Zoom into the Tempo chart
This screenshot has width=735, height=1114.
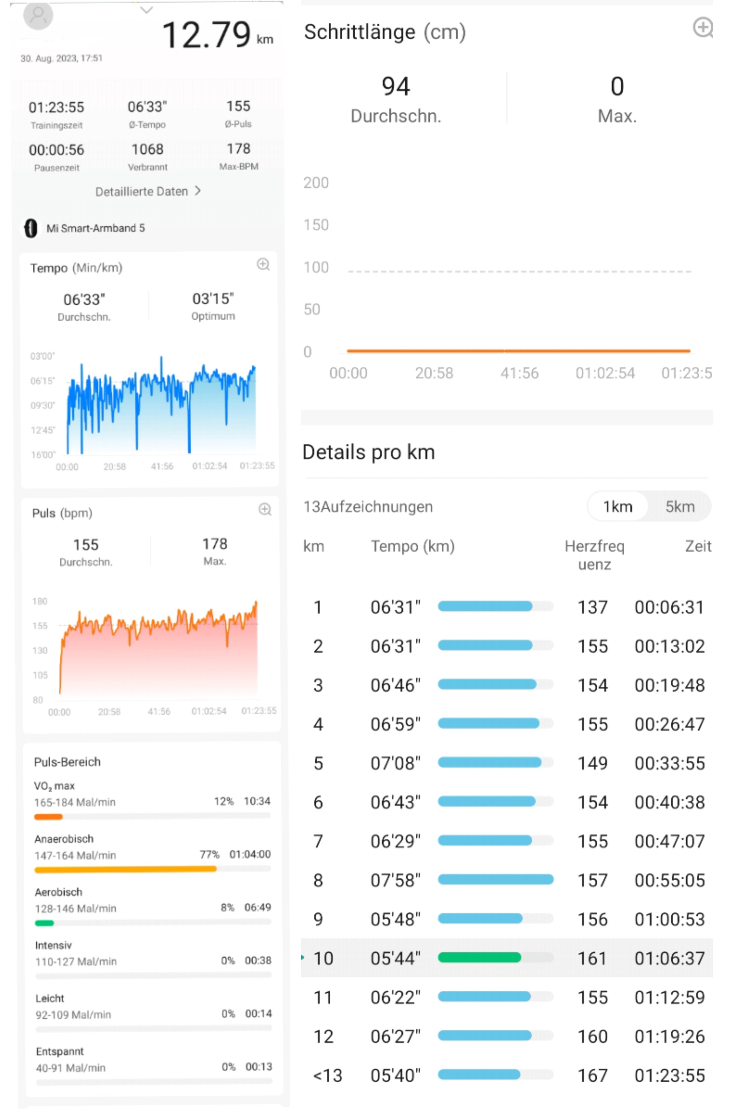(263, 265)
